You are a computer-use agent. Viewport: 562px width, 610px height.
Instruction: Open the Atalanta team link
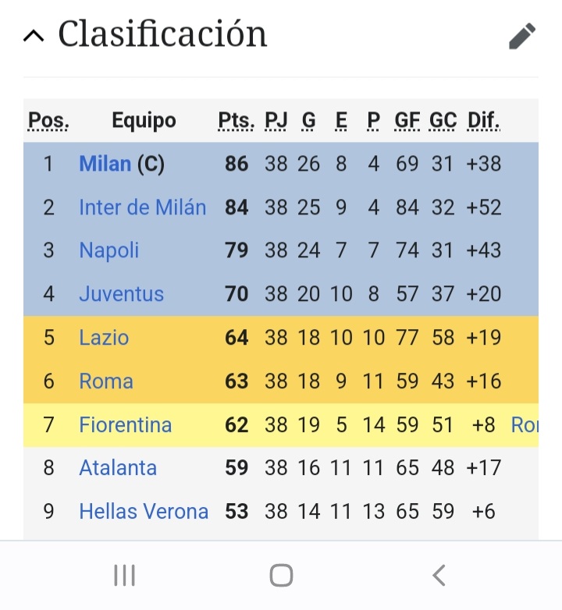[118, 467]
